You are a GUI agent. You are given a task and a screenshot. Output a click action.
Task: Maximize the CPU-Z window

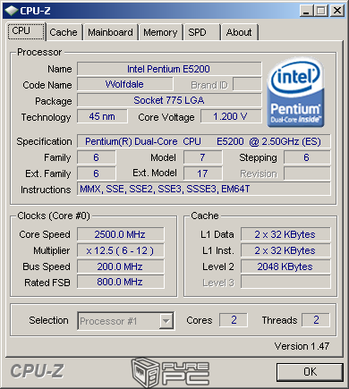[x=321, y=11]
